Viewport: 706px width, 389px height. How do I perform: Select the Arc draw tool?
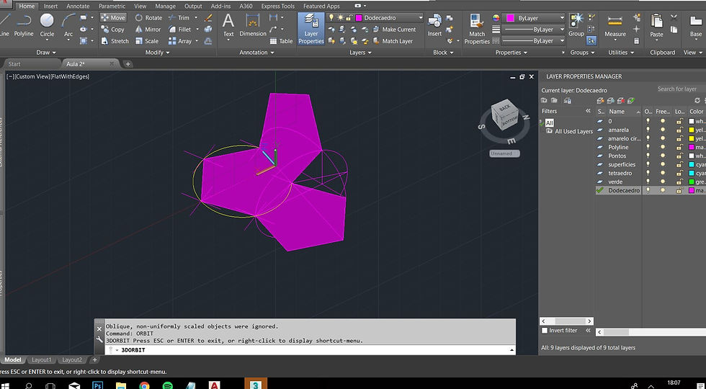(x=68, y=25)
